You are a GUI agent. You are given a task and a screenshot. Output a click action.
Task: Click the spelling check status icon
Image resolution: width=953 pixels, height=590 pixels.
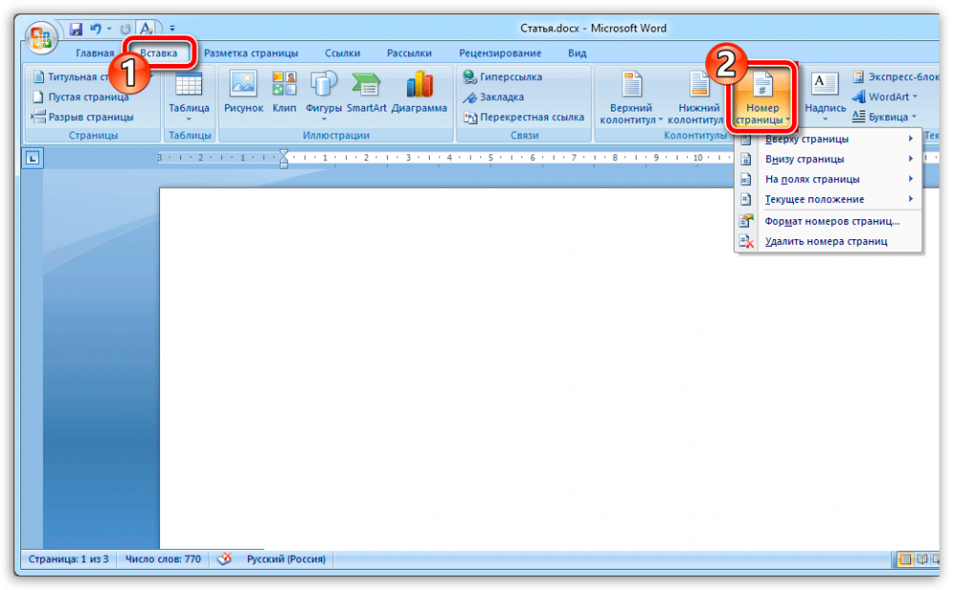click(x=224, y=559)
